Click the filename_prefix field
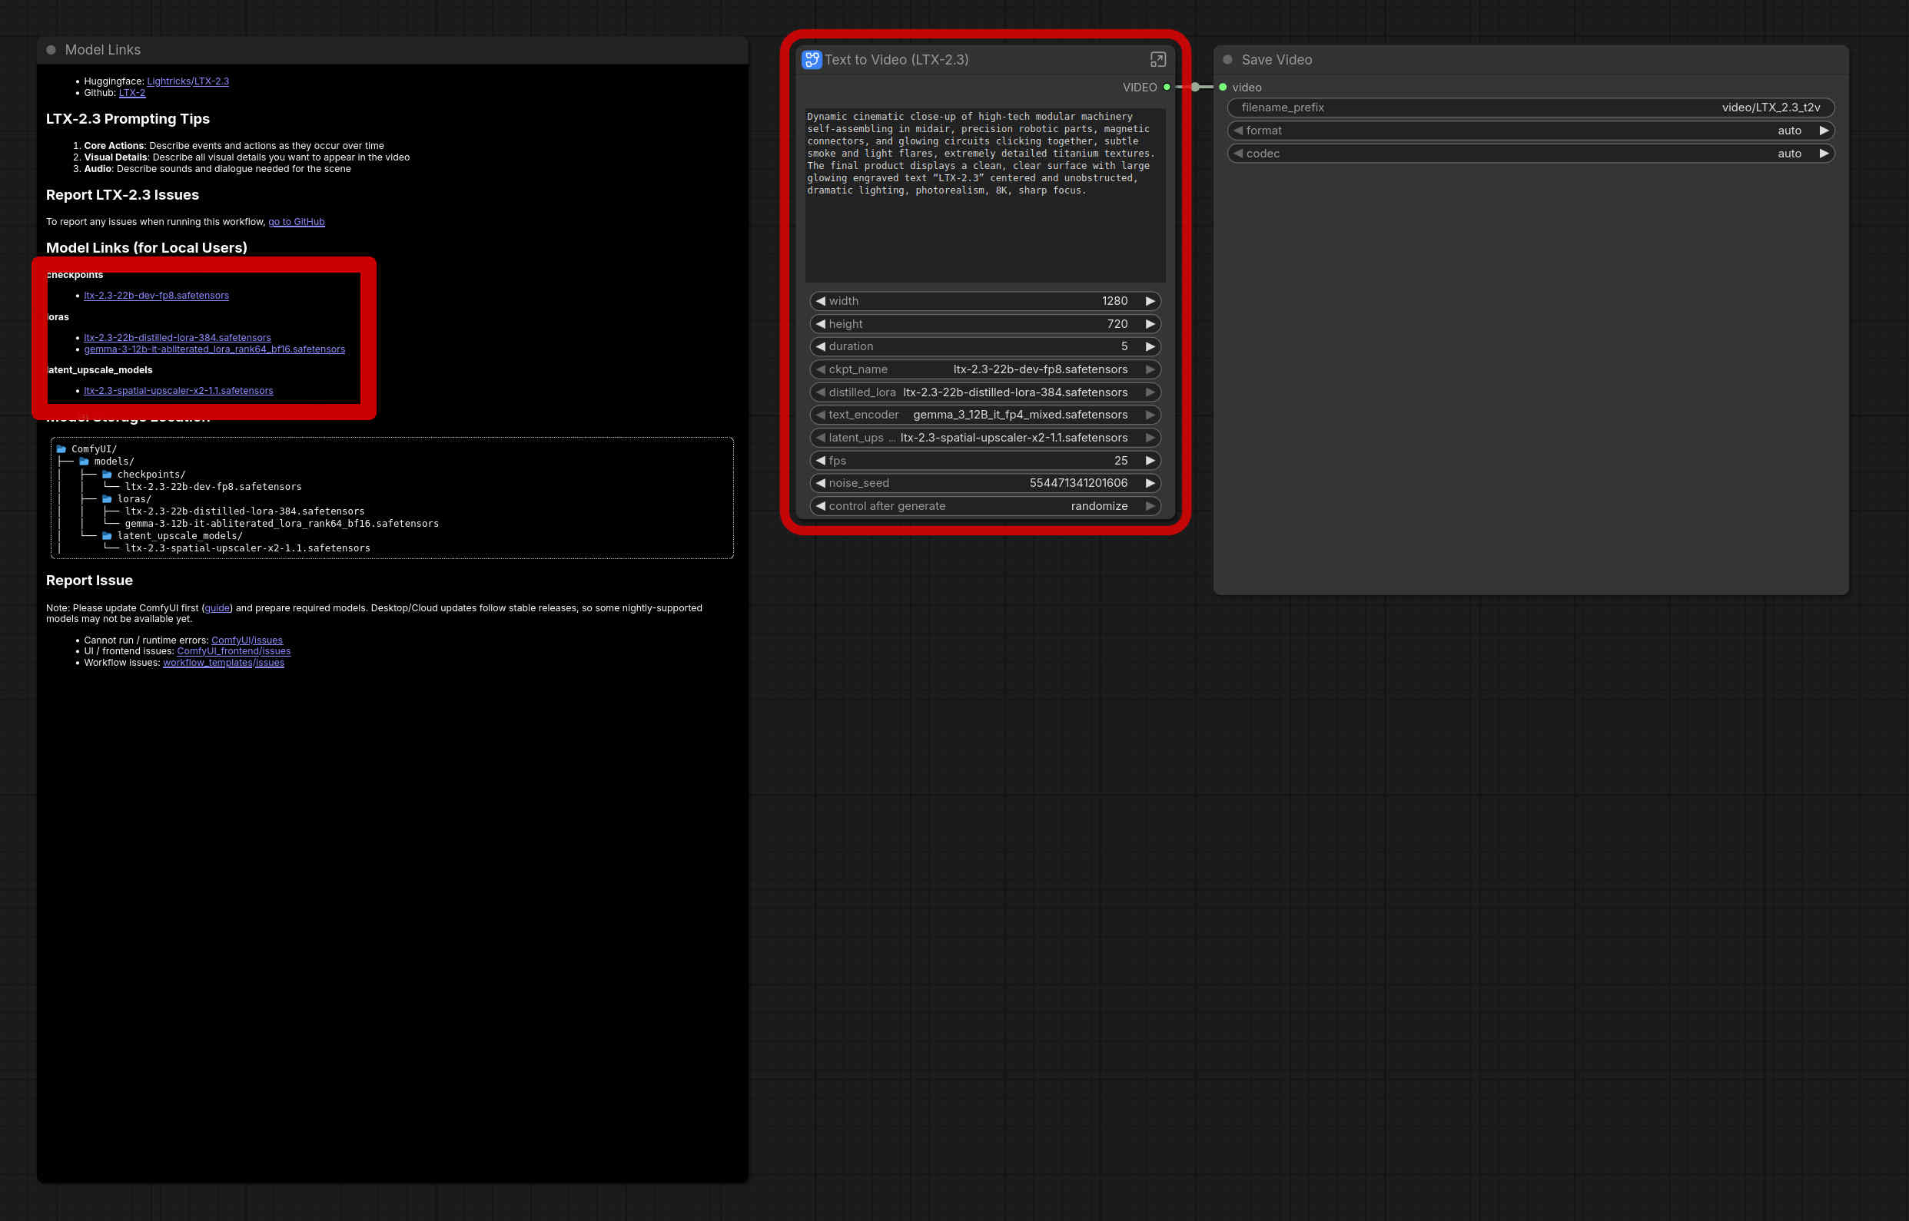The image size is (1909, 1221). pyautogui.click(x=1530, y=108)
